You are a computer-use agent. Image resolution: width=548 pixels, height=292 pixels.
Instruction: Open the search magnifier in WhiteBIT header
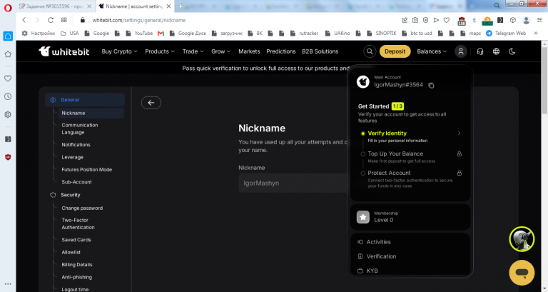[370, 51]
